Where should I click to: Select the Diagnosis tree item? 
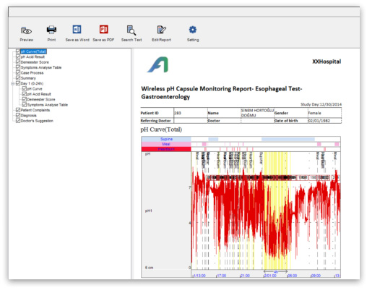(28, 115)
